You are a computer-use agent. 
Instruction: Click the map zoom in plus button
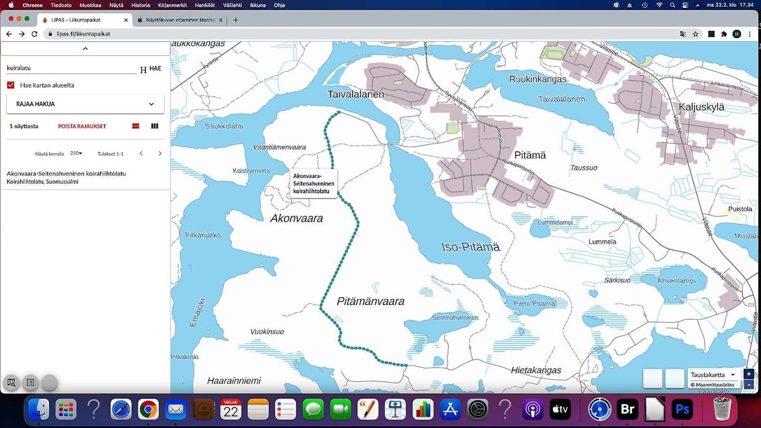[x=748, y=374]
